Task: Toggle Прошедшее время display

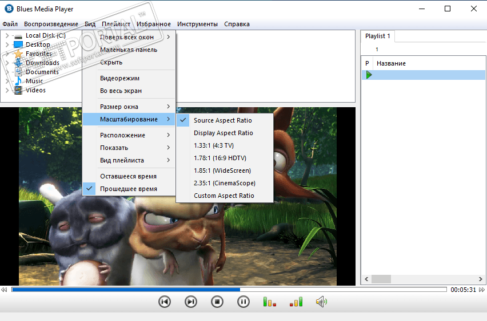Action: click(129, 189)
